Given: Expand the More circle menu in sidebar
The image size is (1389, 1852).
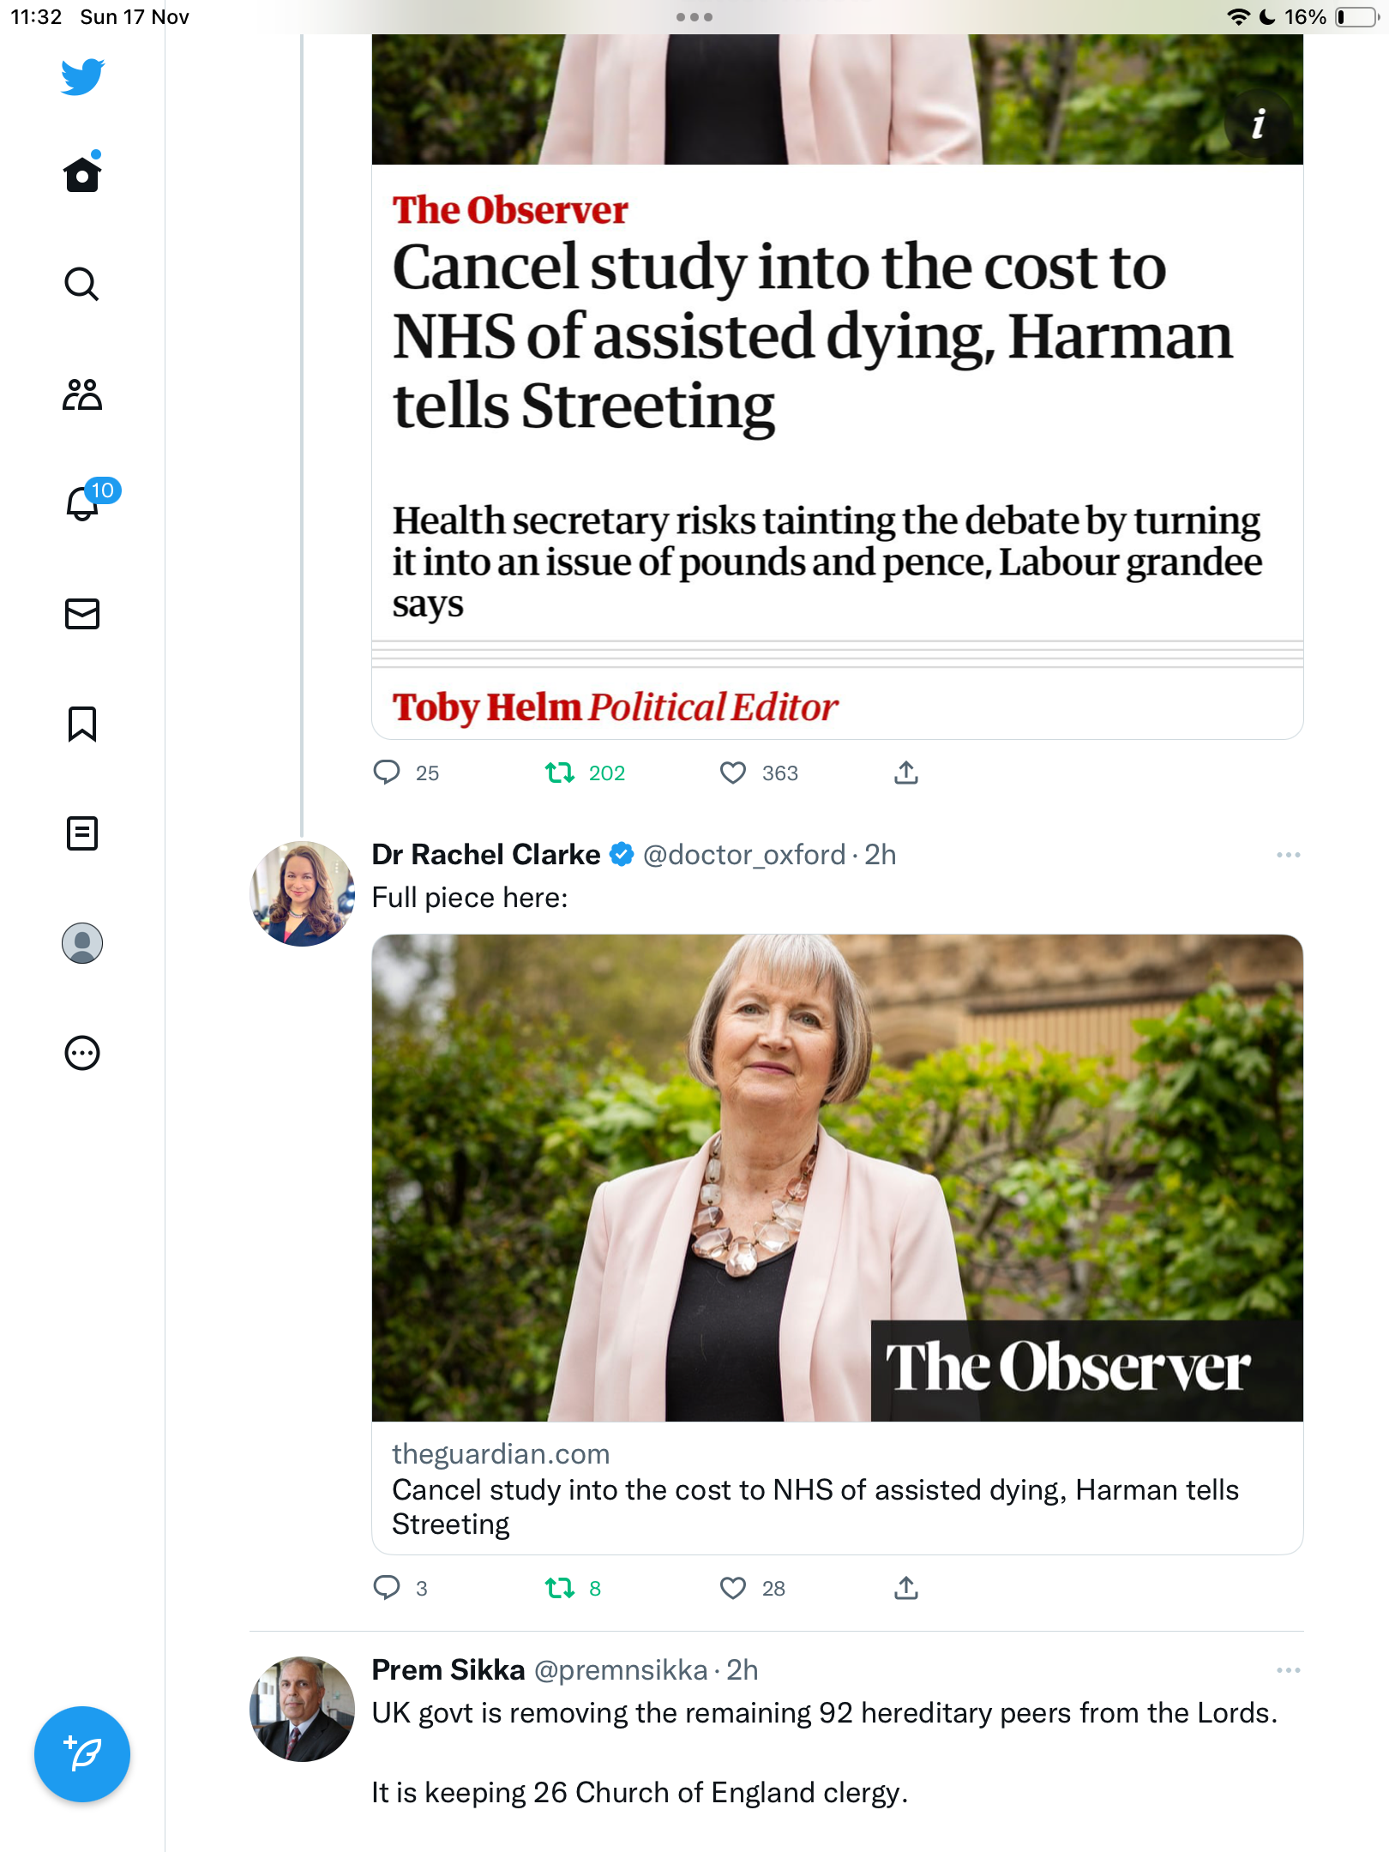Looking at the screenshot, I should point(82,1053).
